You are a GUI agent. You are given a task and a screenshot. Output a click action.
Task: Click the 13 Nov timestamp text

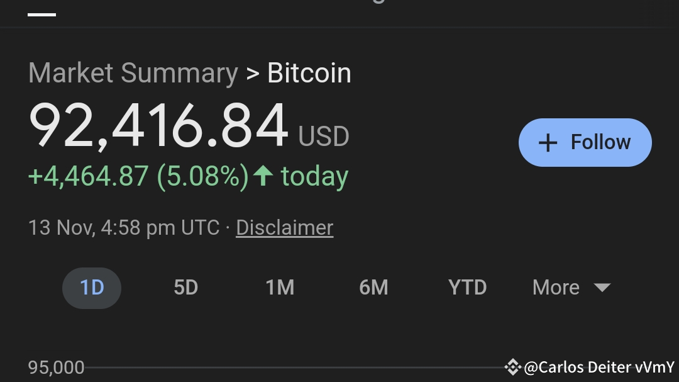pyautogui.click(x=123, y=228)
